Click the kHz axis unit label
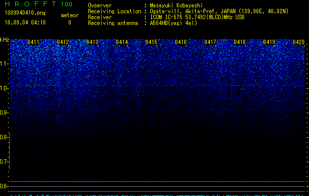 click(4, 40)
